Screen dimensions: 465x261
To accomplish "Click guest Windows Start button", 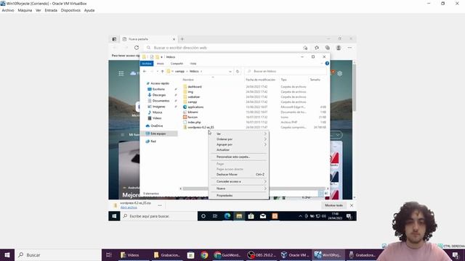I will (114, 216).
